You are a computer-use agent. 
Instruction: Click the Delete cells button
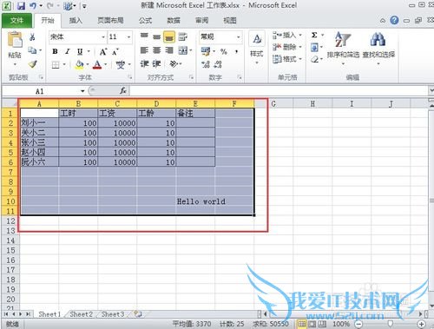coord(287,47)
